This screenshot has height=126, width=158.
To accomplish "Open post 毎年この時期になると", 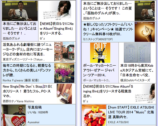I will (27, 70).
